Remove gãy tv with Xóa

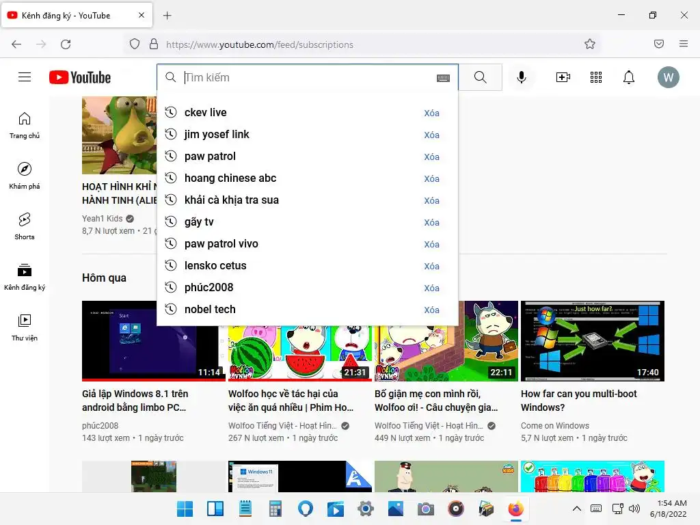(432, 222)
